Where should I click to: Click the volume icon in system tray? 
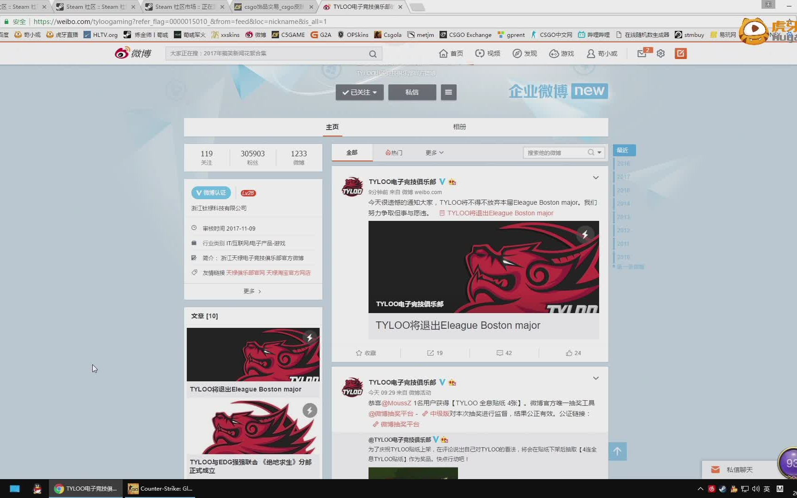tap(755, 489)
